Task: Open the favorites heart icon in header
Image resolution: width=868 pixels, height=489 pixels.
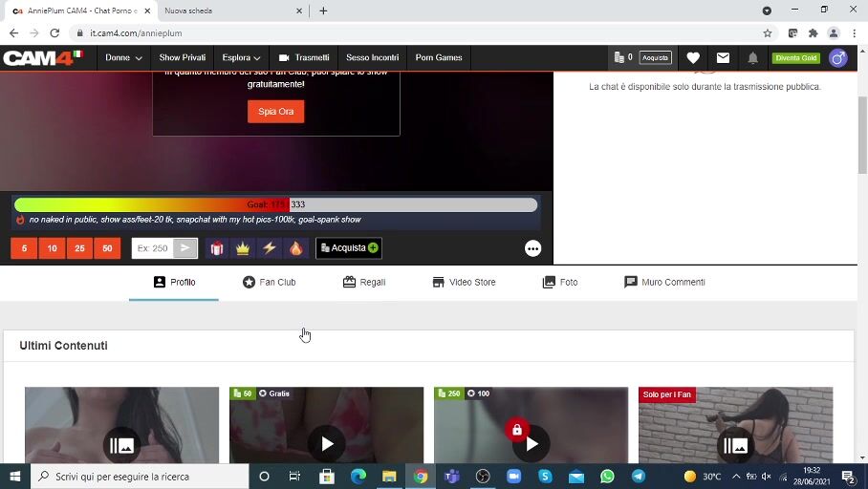Action: (693, 58)
